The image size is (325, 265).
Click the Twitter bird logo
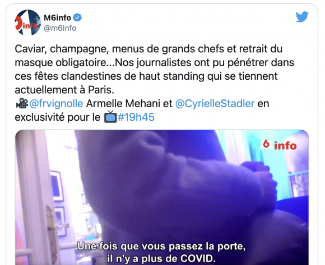coord(302,17)
